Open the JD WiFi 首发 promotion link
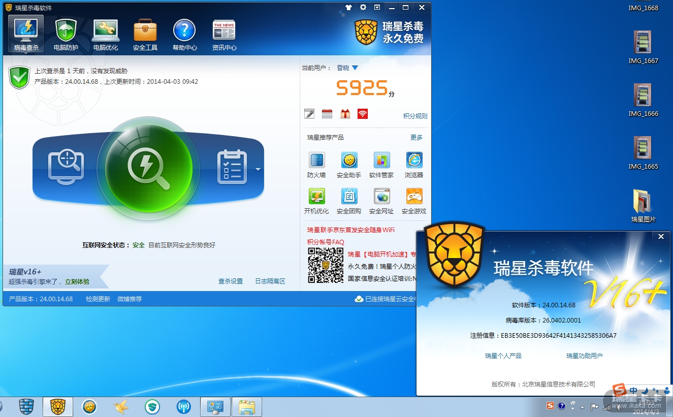Screen dimensions: 673x417 [x=350, y=230]
